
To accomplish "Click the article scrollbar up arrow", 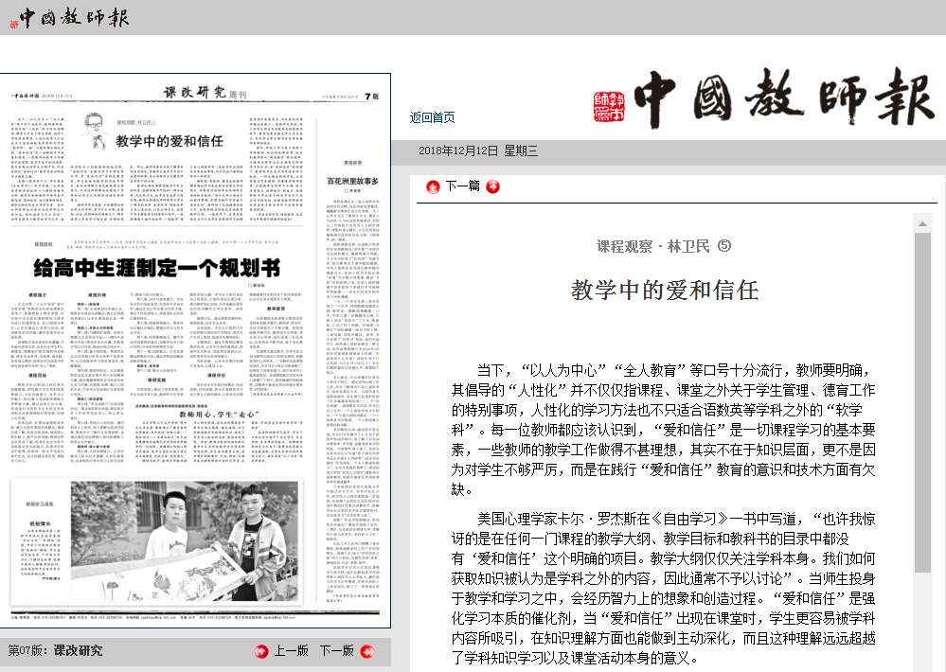I will coord(921,224).
